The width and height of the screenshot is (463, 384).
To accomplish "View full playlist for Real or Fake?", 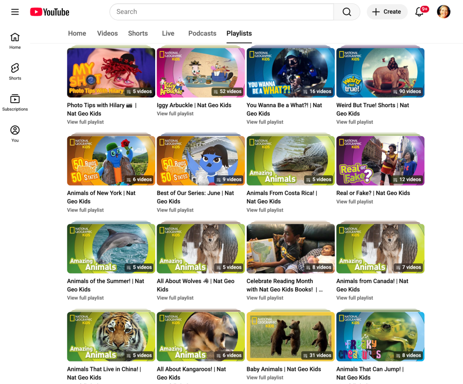I will pyautogui.click(x=354, y=202).
